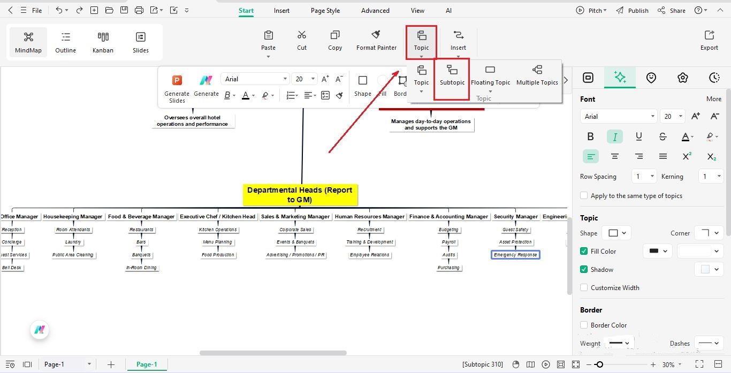Screen dimensions: 731x373
Task: Switch to Kanban view mode
Action: click(103, 42)
